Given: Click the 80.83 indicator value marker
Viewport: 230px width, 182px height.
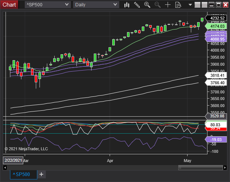Looking at the screenshot, I should [216, 125].
